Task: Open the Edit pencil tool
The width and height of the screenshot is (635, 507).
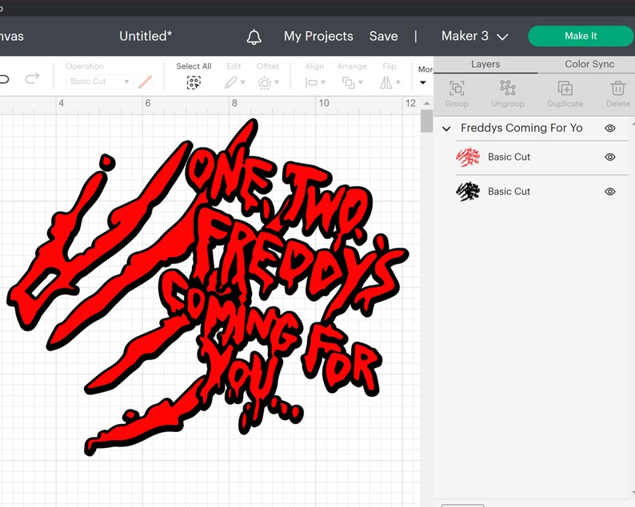Action: pyautogui.click(x=231, y=83)
